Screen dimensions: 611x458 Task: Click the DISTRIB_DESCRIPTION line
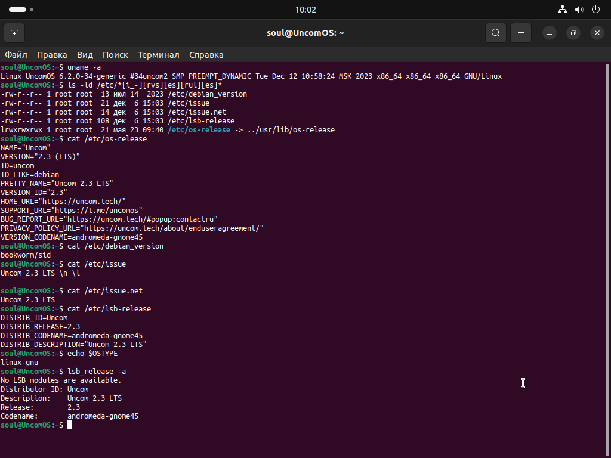[x=73, y=345]
